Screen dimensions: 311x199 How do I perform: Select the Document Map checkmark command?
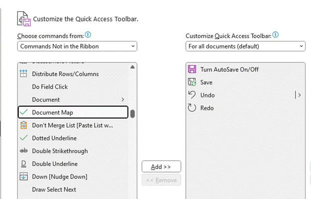click(73, 112)
